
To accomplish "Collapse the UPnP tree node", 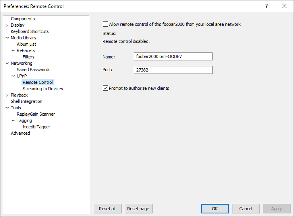I will [x=13, y=76].
